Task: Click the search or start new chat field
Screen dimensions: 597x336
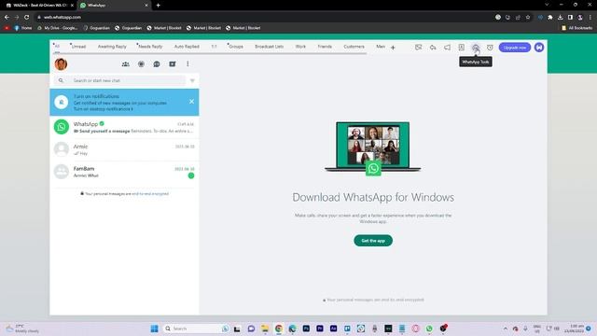Action: point(120,80)
